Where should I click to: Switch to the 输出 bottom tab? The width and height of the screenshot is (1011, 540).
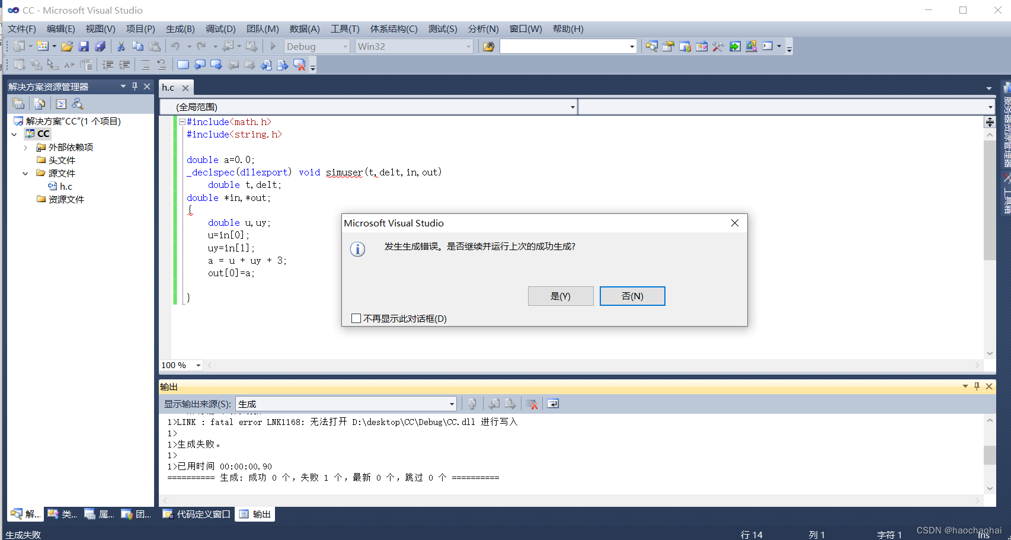(x=255, y=514)
